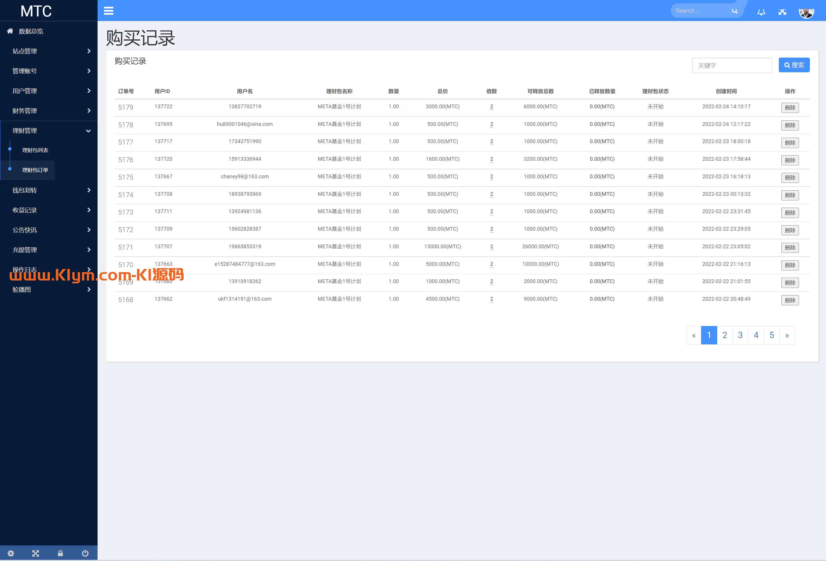Screen dimensions: 826x561
Task: Toggle the hamburger sidebar menu icon
Action: click(109, 11)
